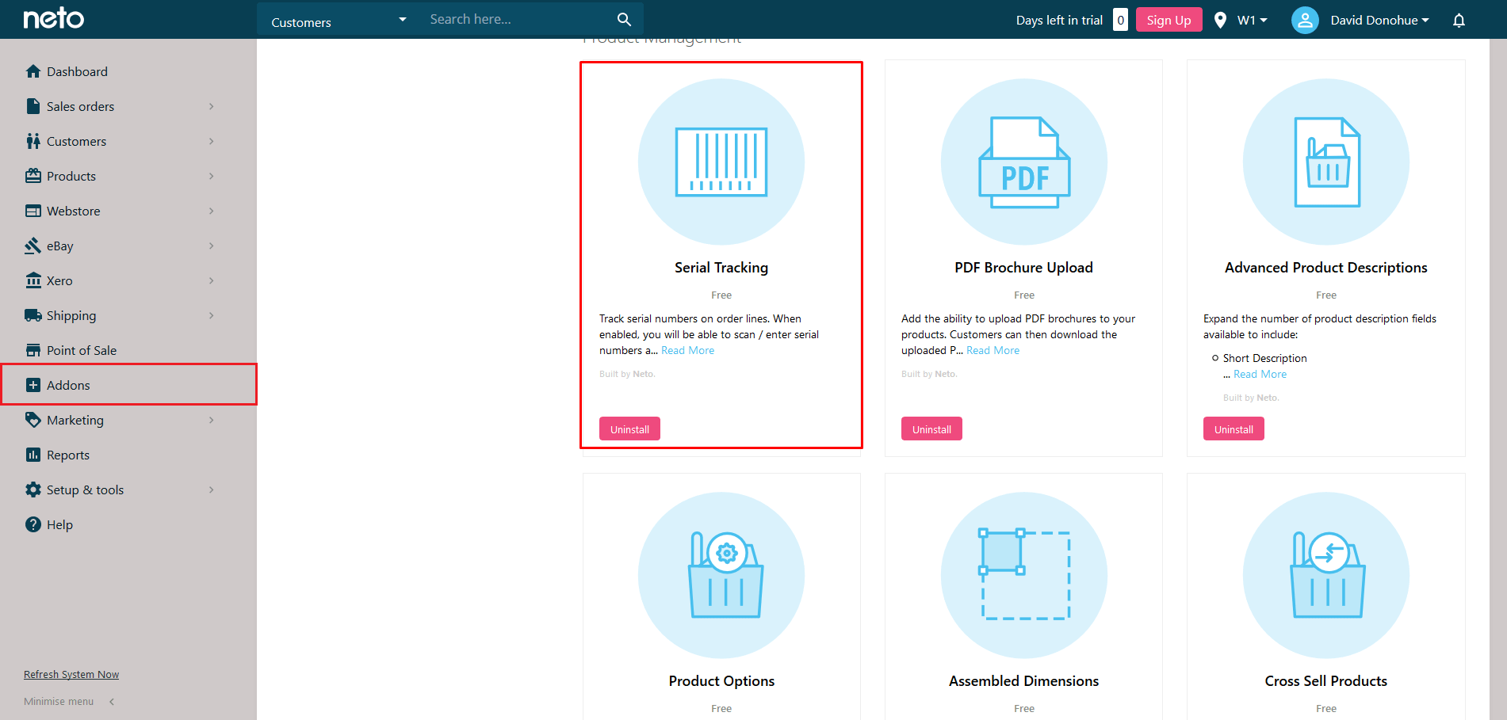The height and width of the screenshot is (720, 1507).
Task: Click the PDF Brochure Upload image
Action: click(1023, 162)
